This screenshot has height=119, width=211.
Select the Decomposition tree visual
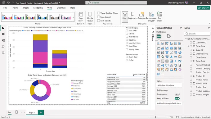163,65
